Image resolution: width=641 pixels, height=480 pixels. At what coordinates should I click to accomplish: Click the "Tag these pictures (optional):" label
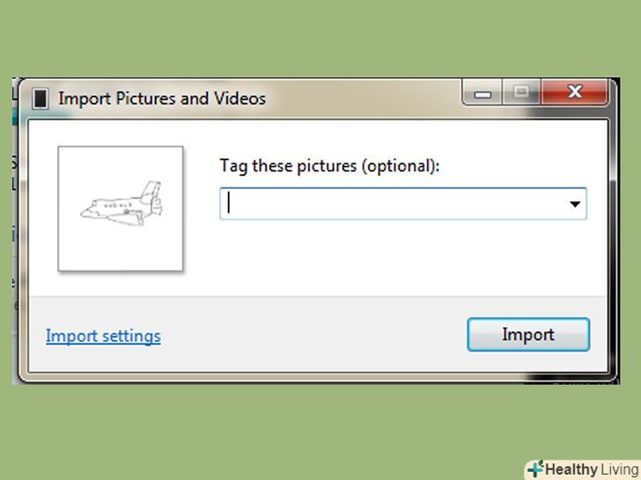pos(329,165)
